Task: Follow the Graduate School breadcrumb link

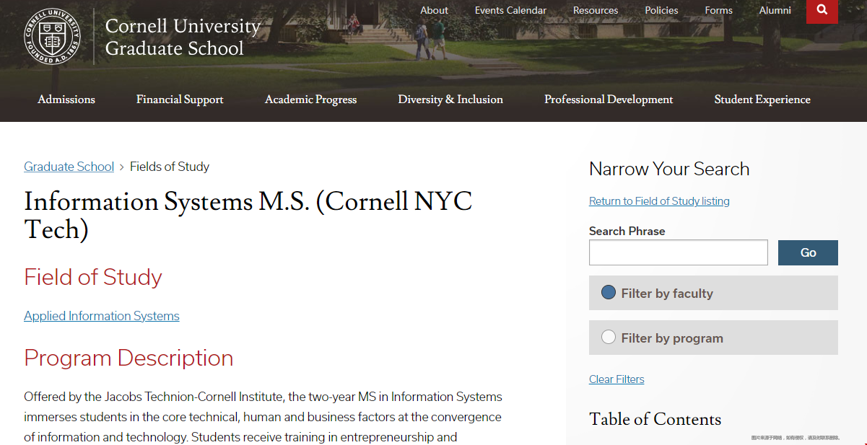Action: [x=69, y=167]
